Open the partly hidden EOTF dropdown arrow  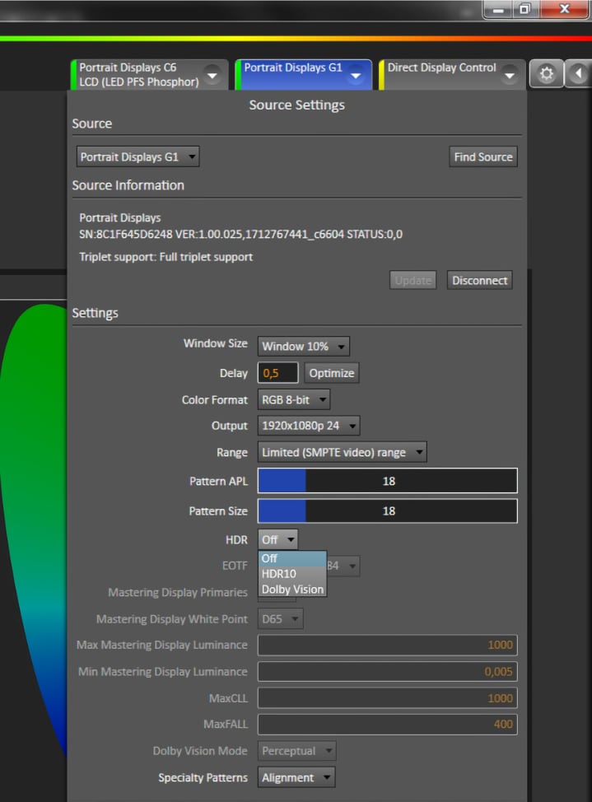click(352, 566)
